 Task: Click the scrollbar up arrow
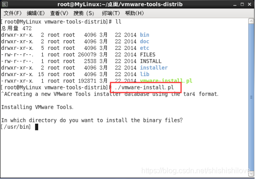click(251, 21)
